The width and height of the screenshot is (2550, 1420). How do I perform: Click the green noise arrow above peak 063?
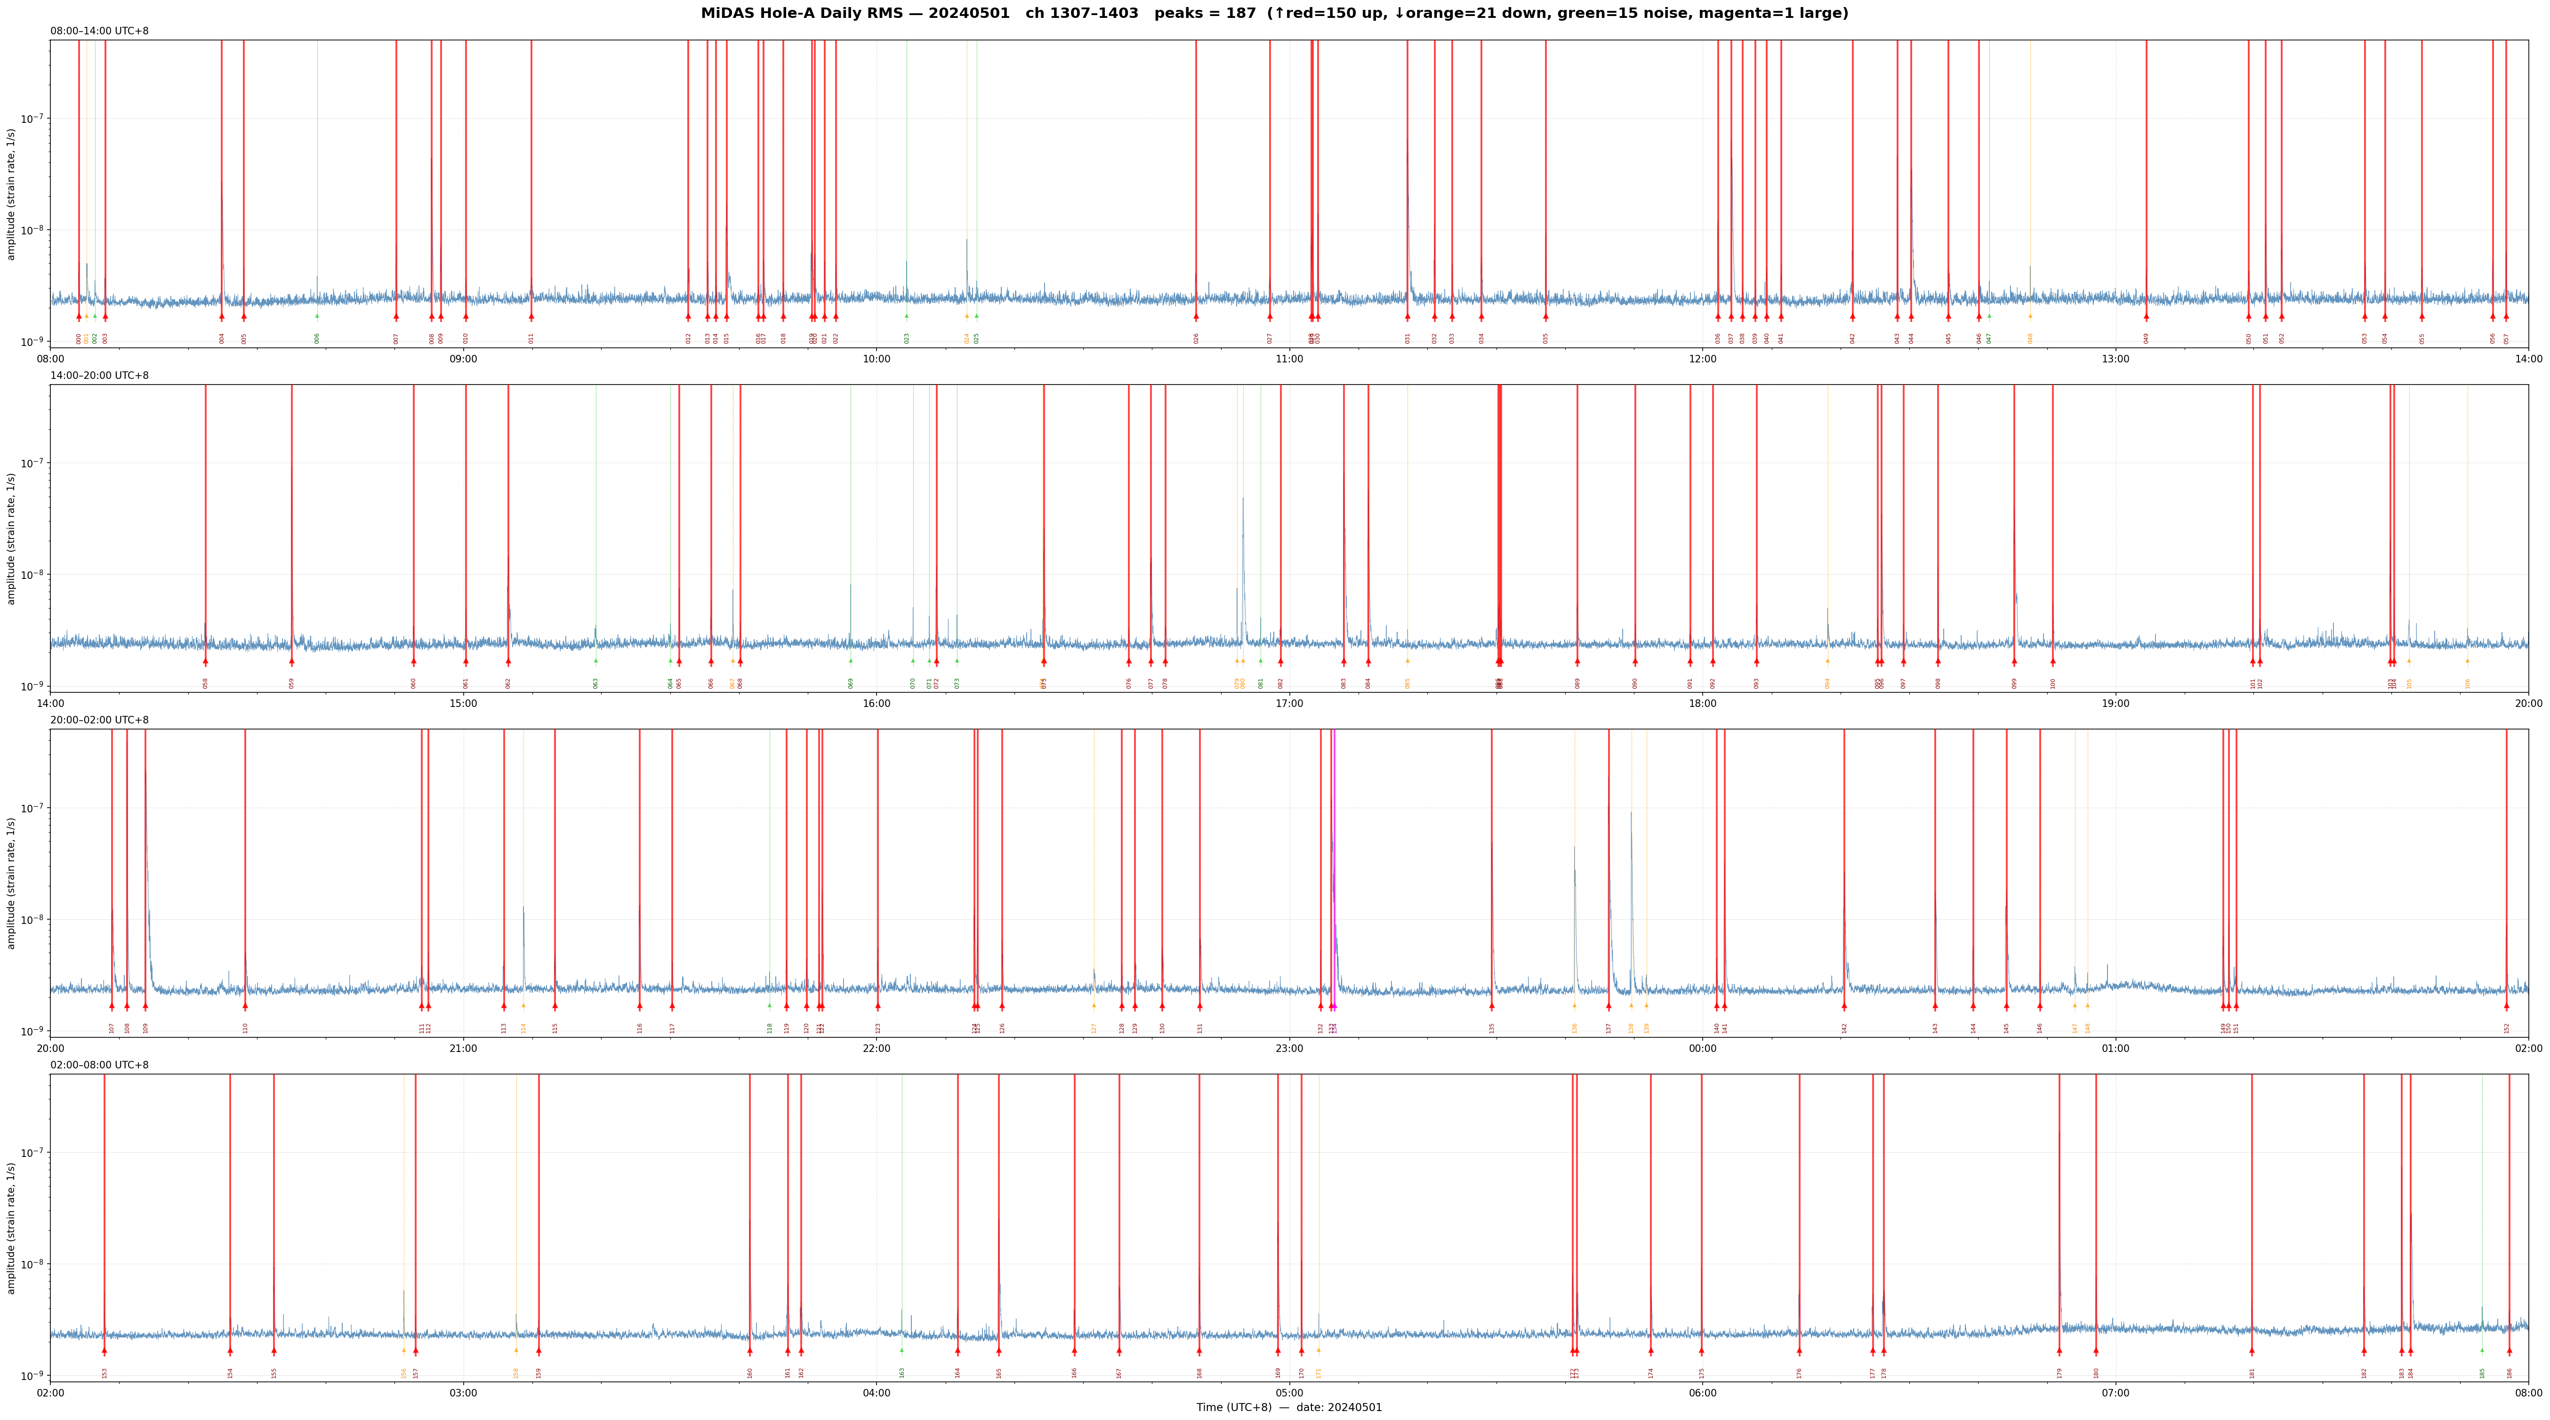pos(596,660)
